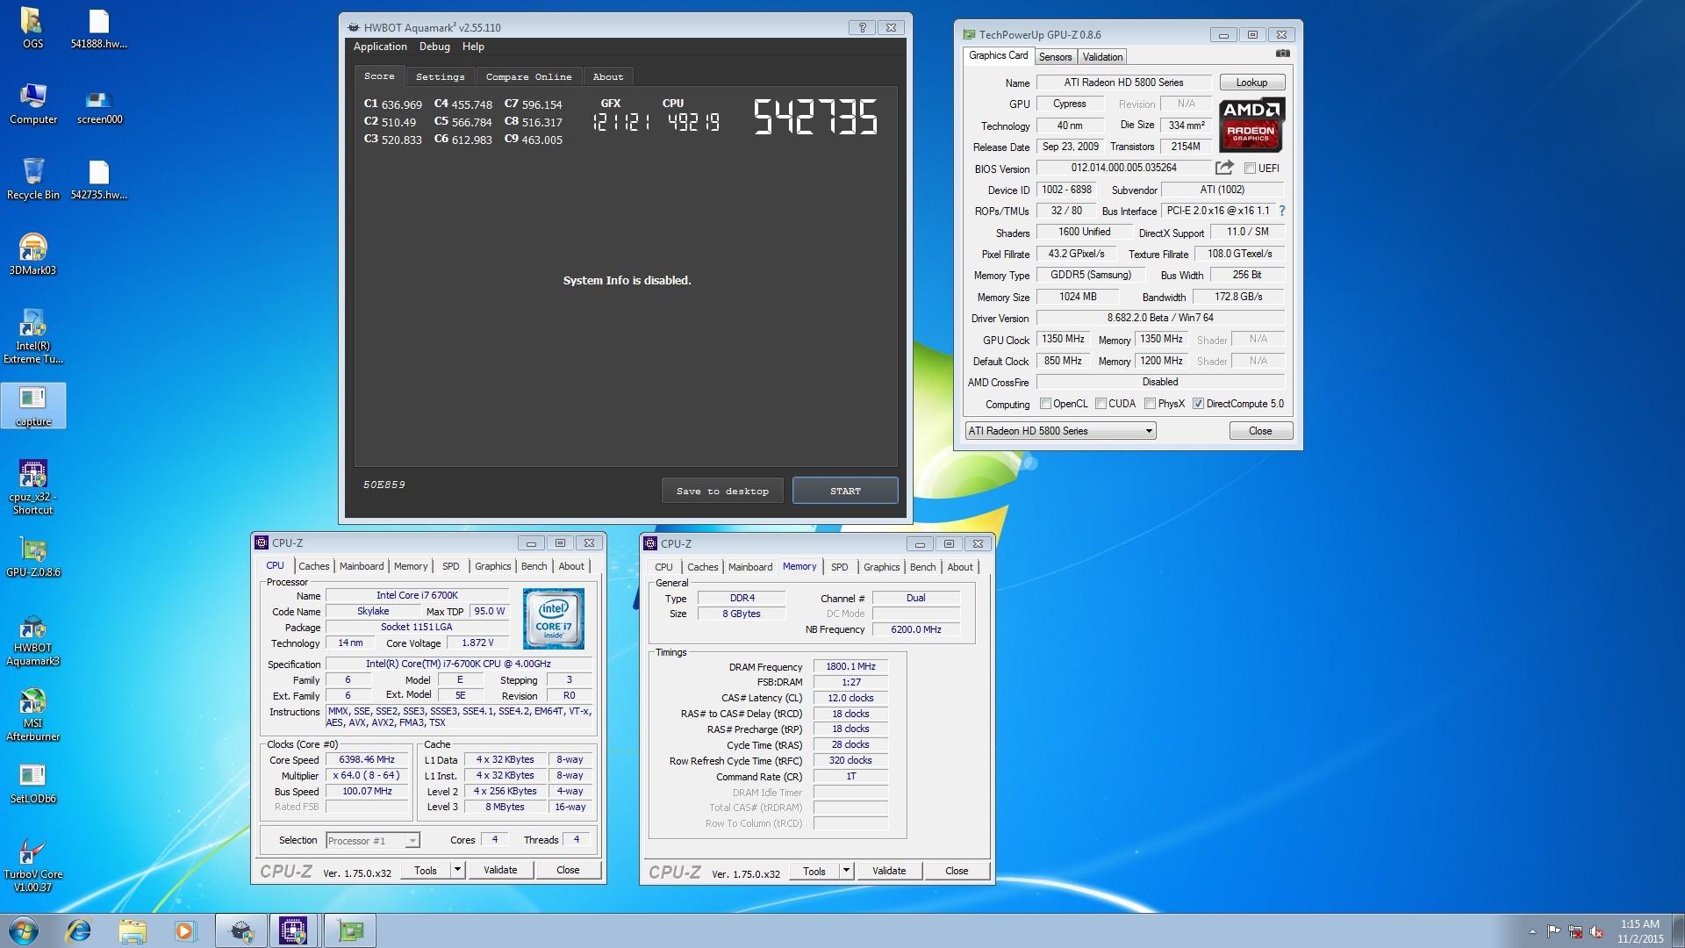Show hidden system tray icons
Viewport: 1685px width, 948px height.
click(1532, 931)
